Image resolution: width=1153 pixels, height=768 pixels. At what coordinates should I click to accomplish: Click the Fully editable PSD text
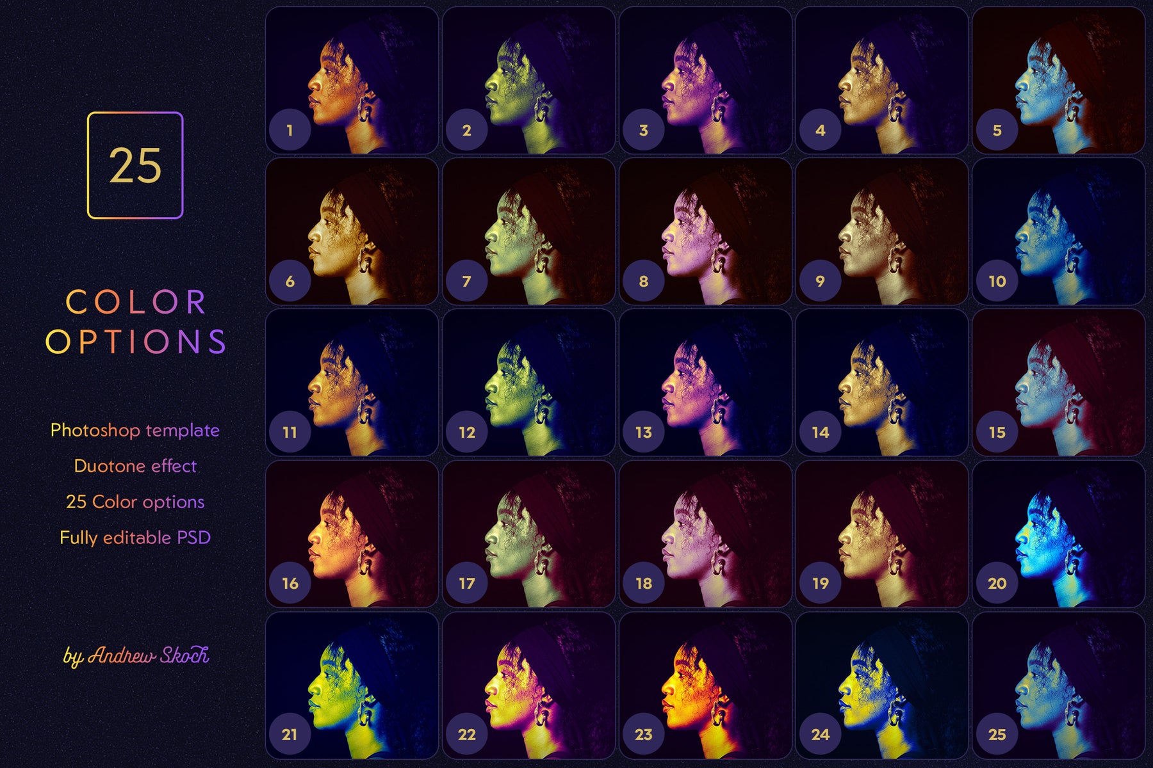click(x=135, y=538)
